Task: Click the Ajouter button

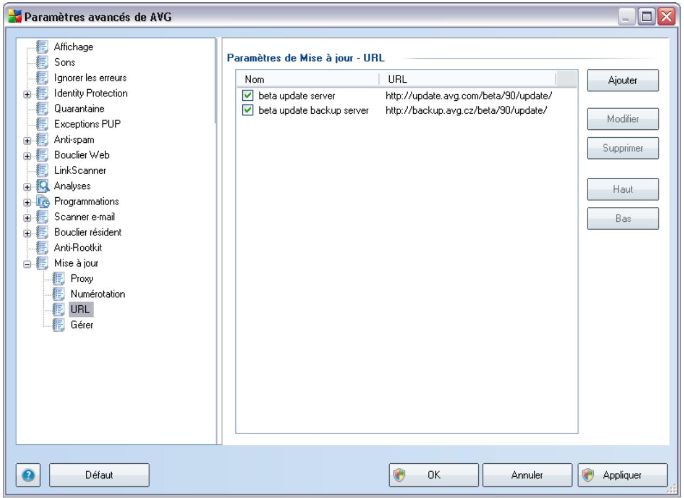Action: (623, 80)
